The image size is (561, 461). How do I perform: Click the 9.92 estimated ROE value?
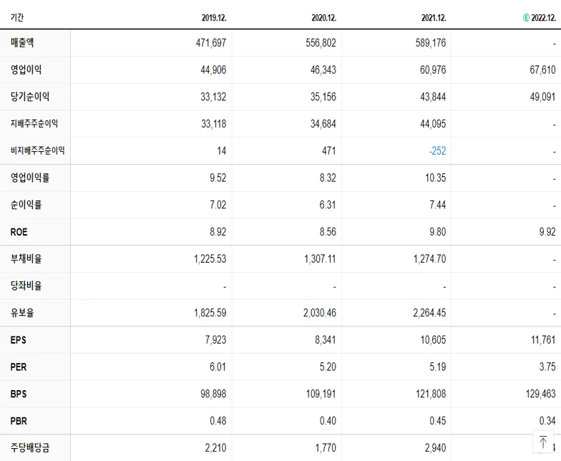point(547,232)
